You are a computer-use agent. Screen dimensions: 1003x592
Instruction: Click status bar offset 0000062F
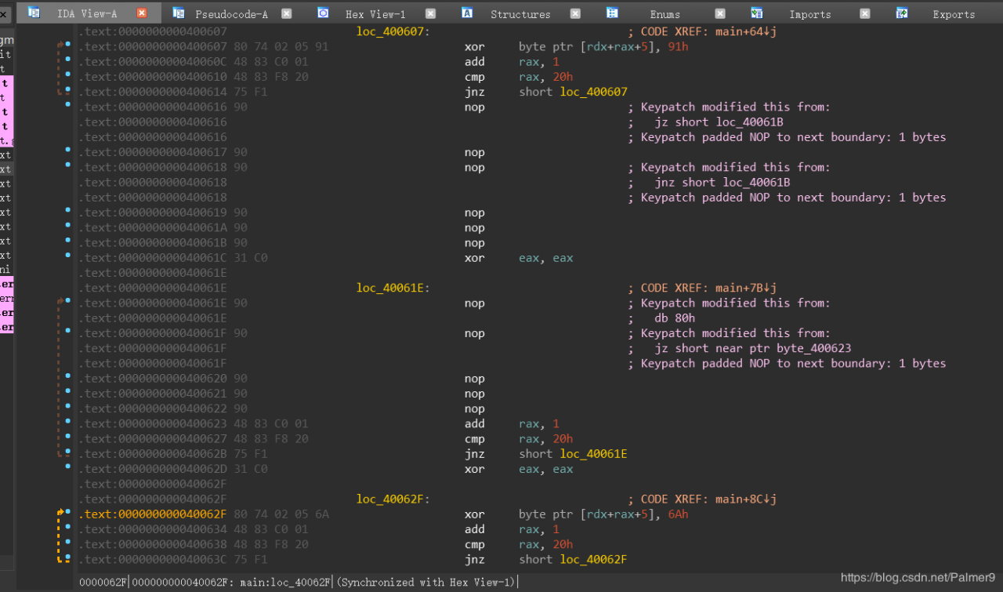103,582
